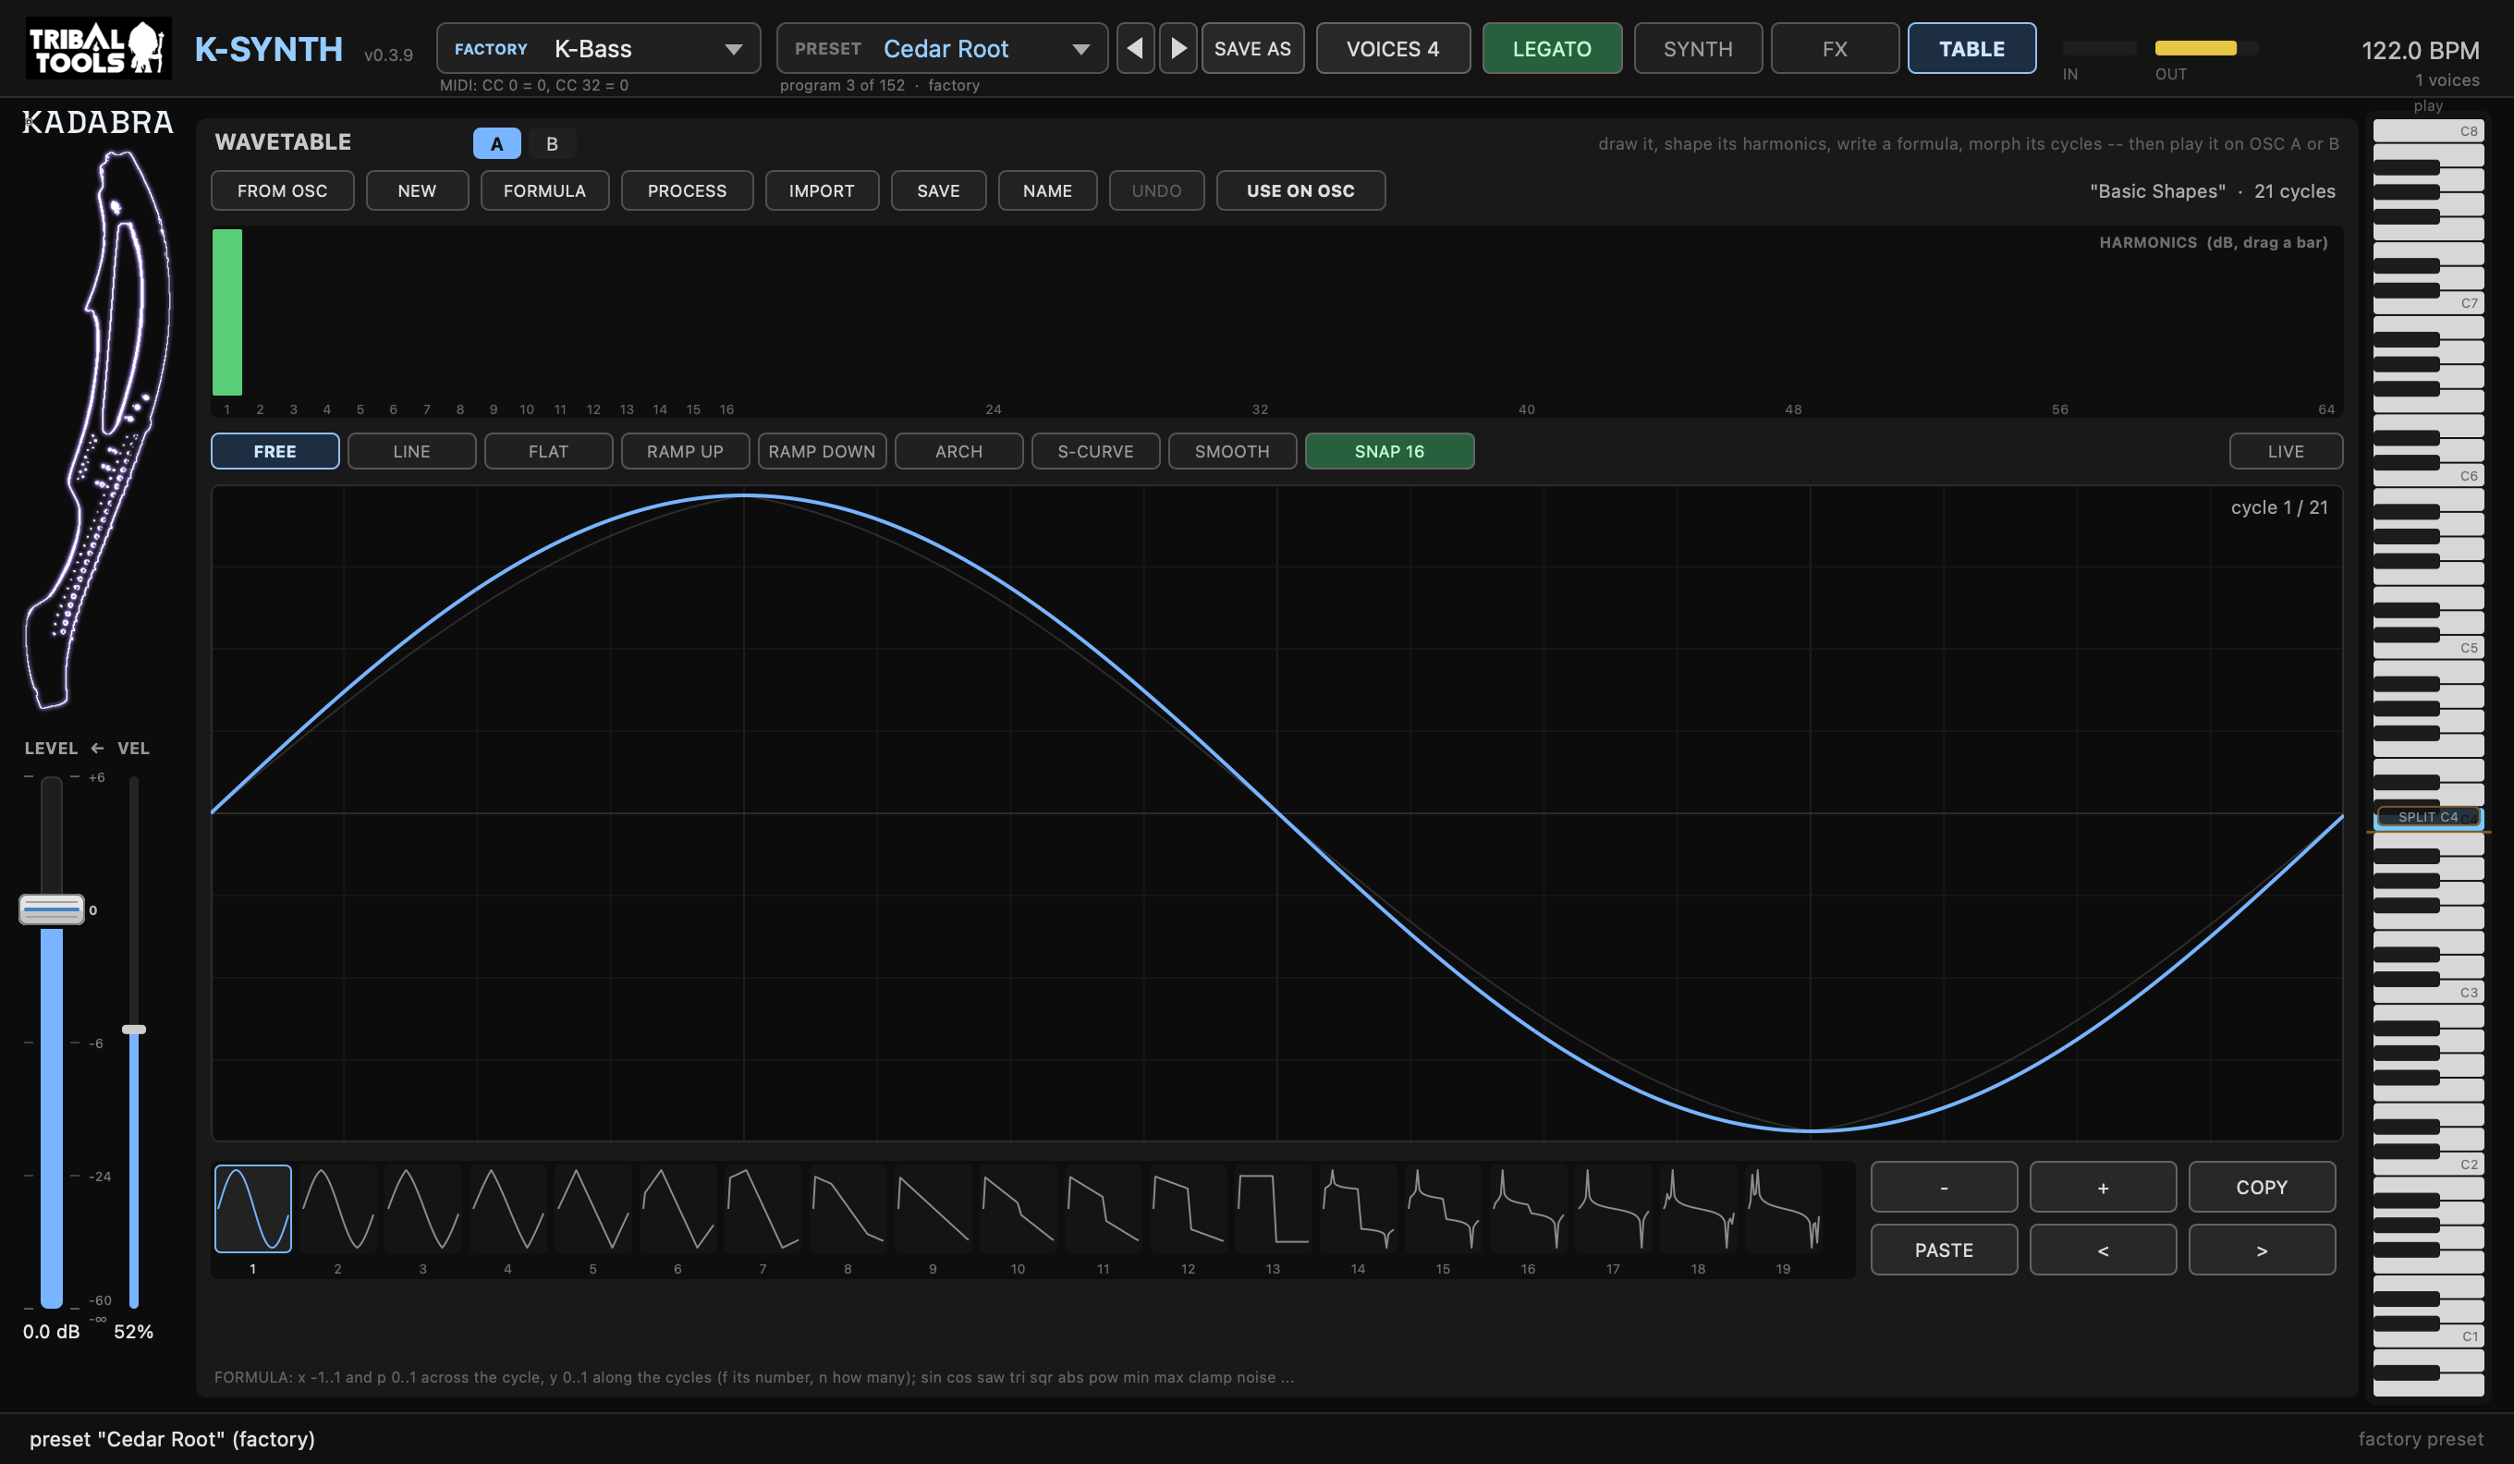Click USE ON OSC button
This screenshot has width=2514, height=1464.
point(1300,190)
